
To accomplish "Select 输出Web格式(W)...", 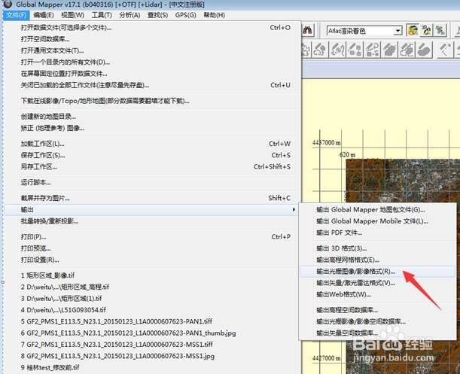I will [x=378, y=294].
